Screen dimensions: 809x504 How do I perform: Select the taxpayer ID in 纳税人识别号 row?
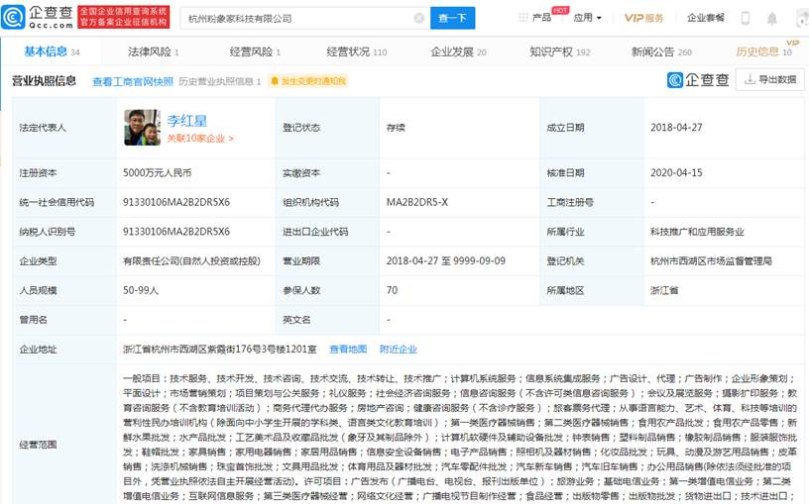(175, 232)
